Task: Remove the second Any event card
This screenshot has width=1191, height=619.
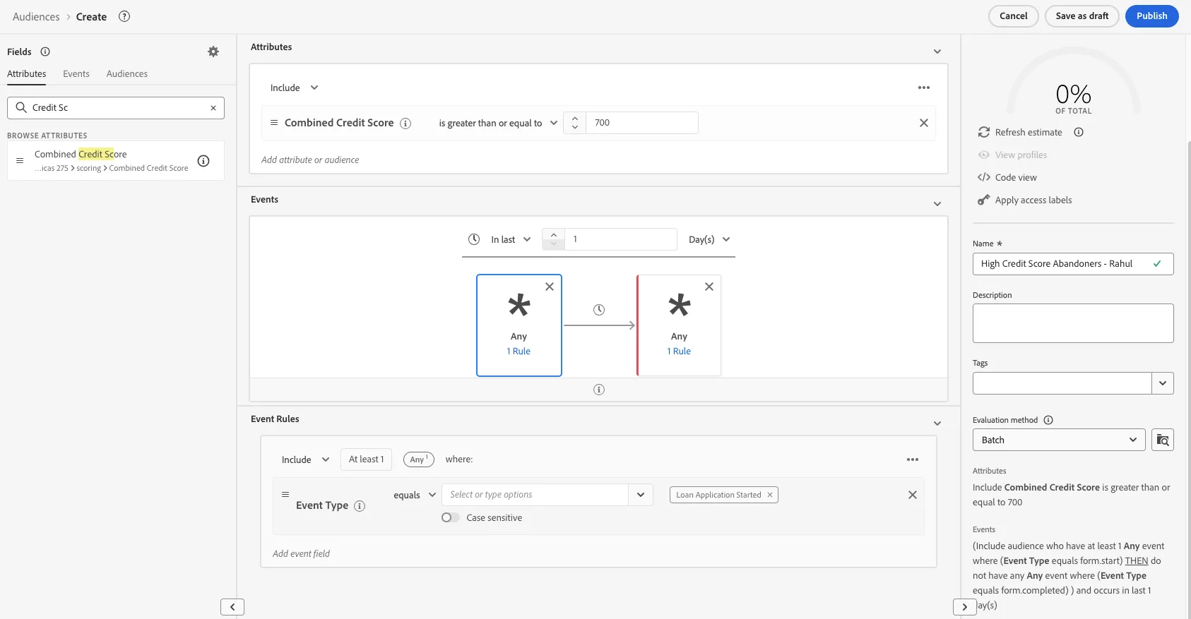Action: (x=709, y=287)
